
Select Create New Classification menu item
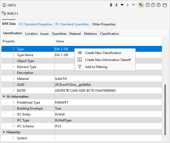pos(103,53)
